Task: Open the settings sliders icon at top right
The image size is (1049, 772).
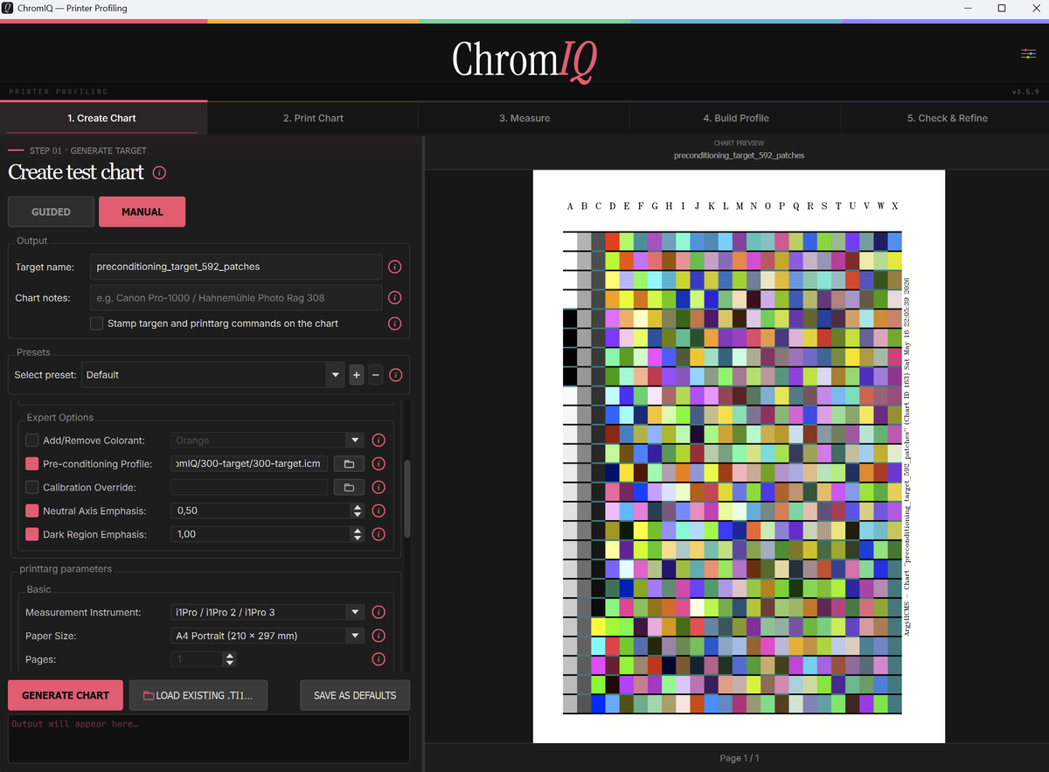Action: [x=1028, y=54]
